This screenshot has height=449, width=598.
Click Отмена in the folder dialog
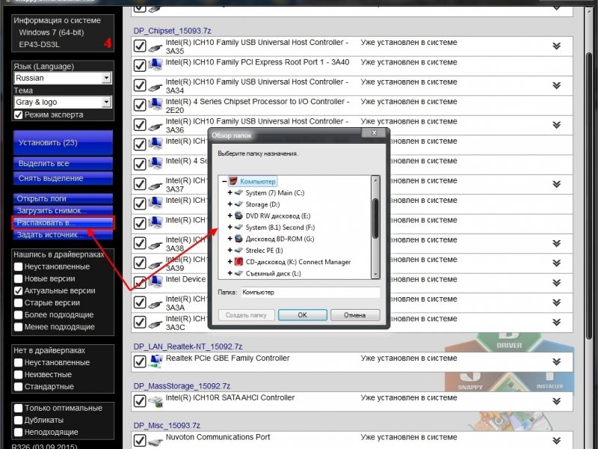pos(355,315)
